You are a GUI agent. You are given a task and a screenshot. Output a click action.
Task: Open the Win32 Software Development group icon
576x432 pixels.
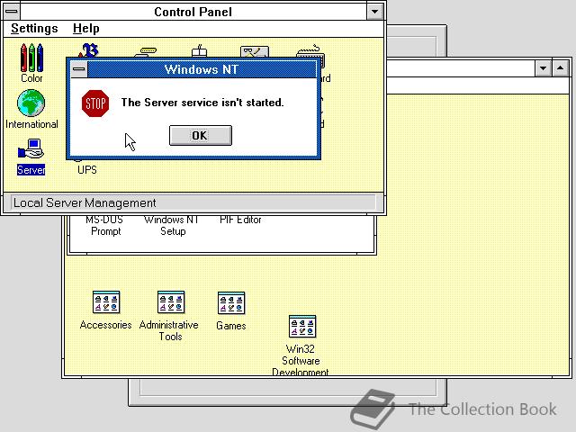(x=302, y=327)
